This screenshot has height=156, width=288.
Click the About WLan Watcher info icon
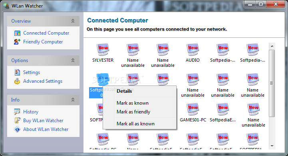(x=17, y=129)
